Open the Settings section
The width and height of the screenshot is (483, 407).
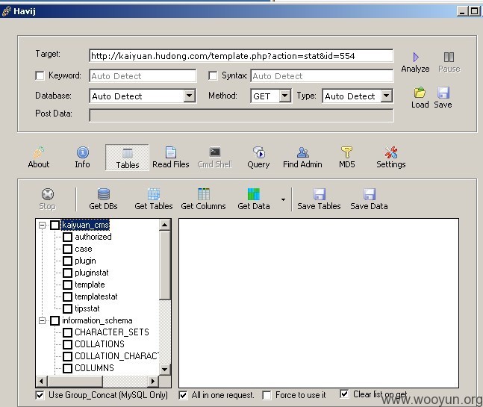coord(391,158)
